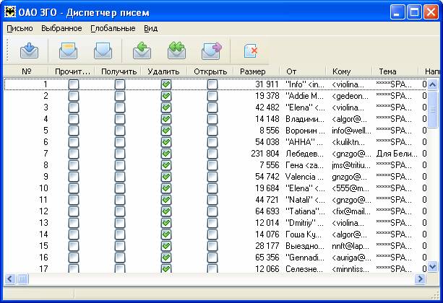Click the reply icon with single green arrow
Image resolution: width=443 pixels, height=303 pixels.
pos(142,50)
